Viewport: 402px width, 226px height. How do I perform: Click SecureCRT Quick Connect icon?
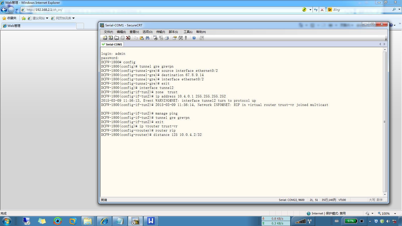pos(111,38)
